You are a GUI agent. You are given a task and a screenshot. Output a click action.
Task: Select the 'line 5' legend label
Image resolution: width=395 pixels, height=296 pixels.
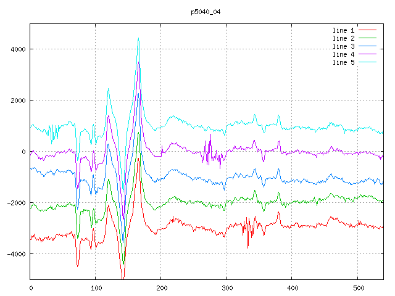[343, 62]
